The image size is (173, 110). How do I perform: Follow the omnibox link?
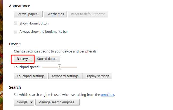(x=108, y=95)
